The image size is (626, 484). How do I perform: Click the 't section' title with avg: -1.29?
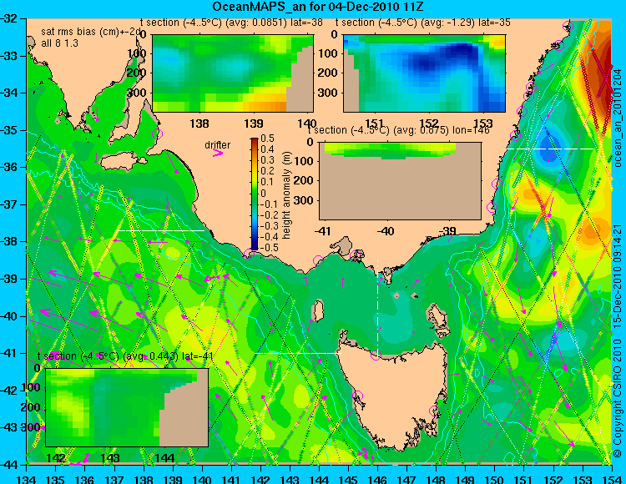[x=423, y=23]
